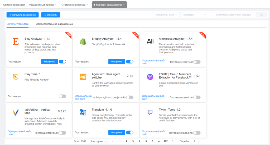Go to previous page arrow in pagination

point(113,141)
